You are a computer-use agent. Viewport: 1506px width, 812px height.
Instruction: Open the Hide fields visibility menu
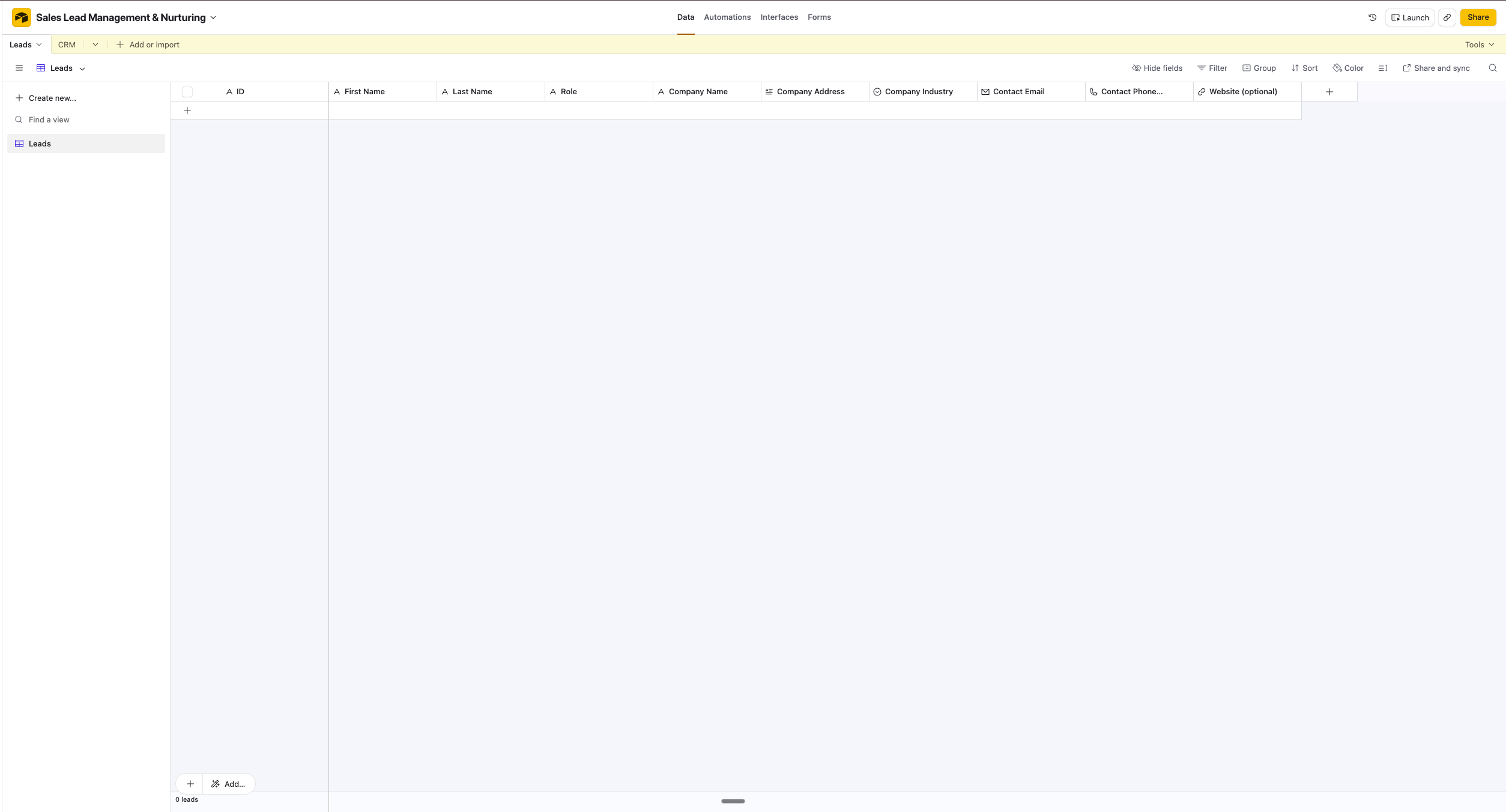pyautogui.click(x=1157, y=68)
